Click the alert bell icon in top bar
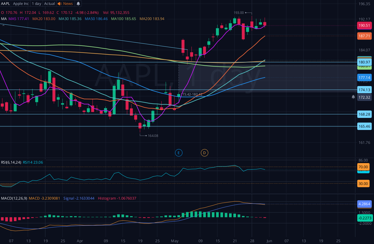Viewport: 374px width, 244px height. click(x=78, y=4)
